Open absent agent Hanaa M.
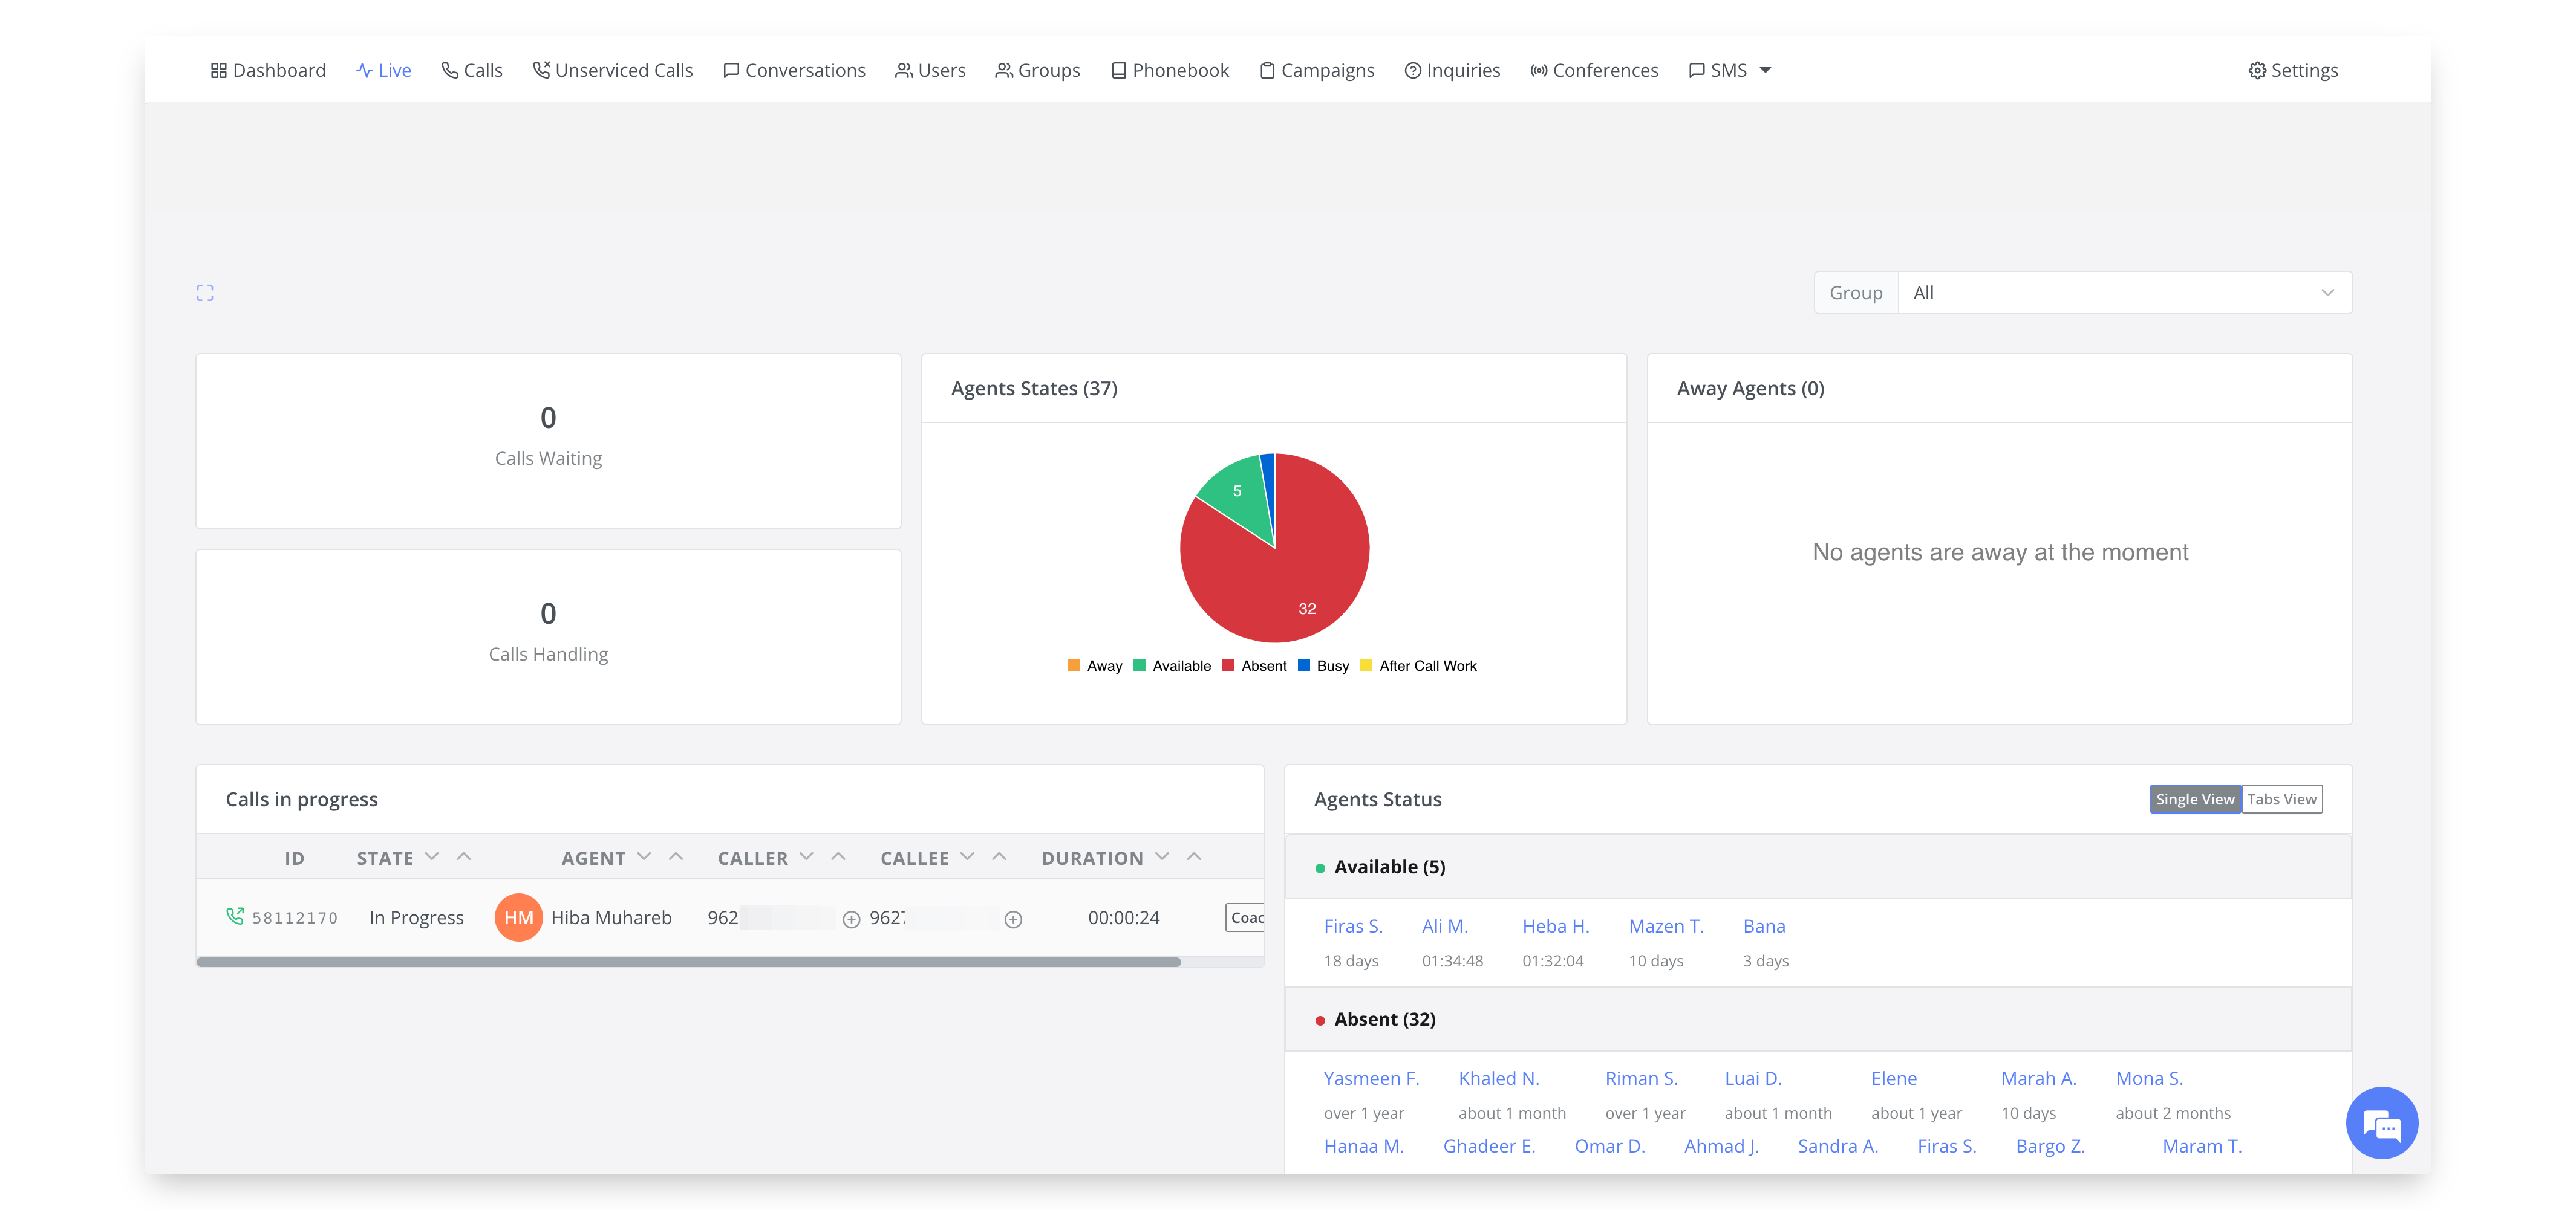The width and height of the screenshot is (2576, 1210). 1364,1146
